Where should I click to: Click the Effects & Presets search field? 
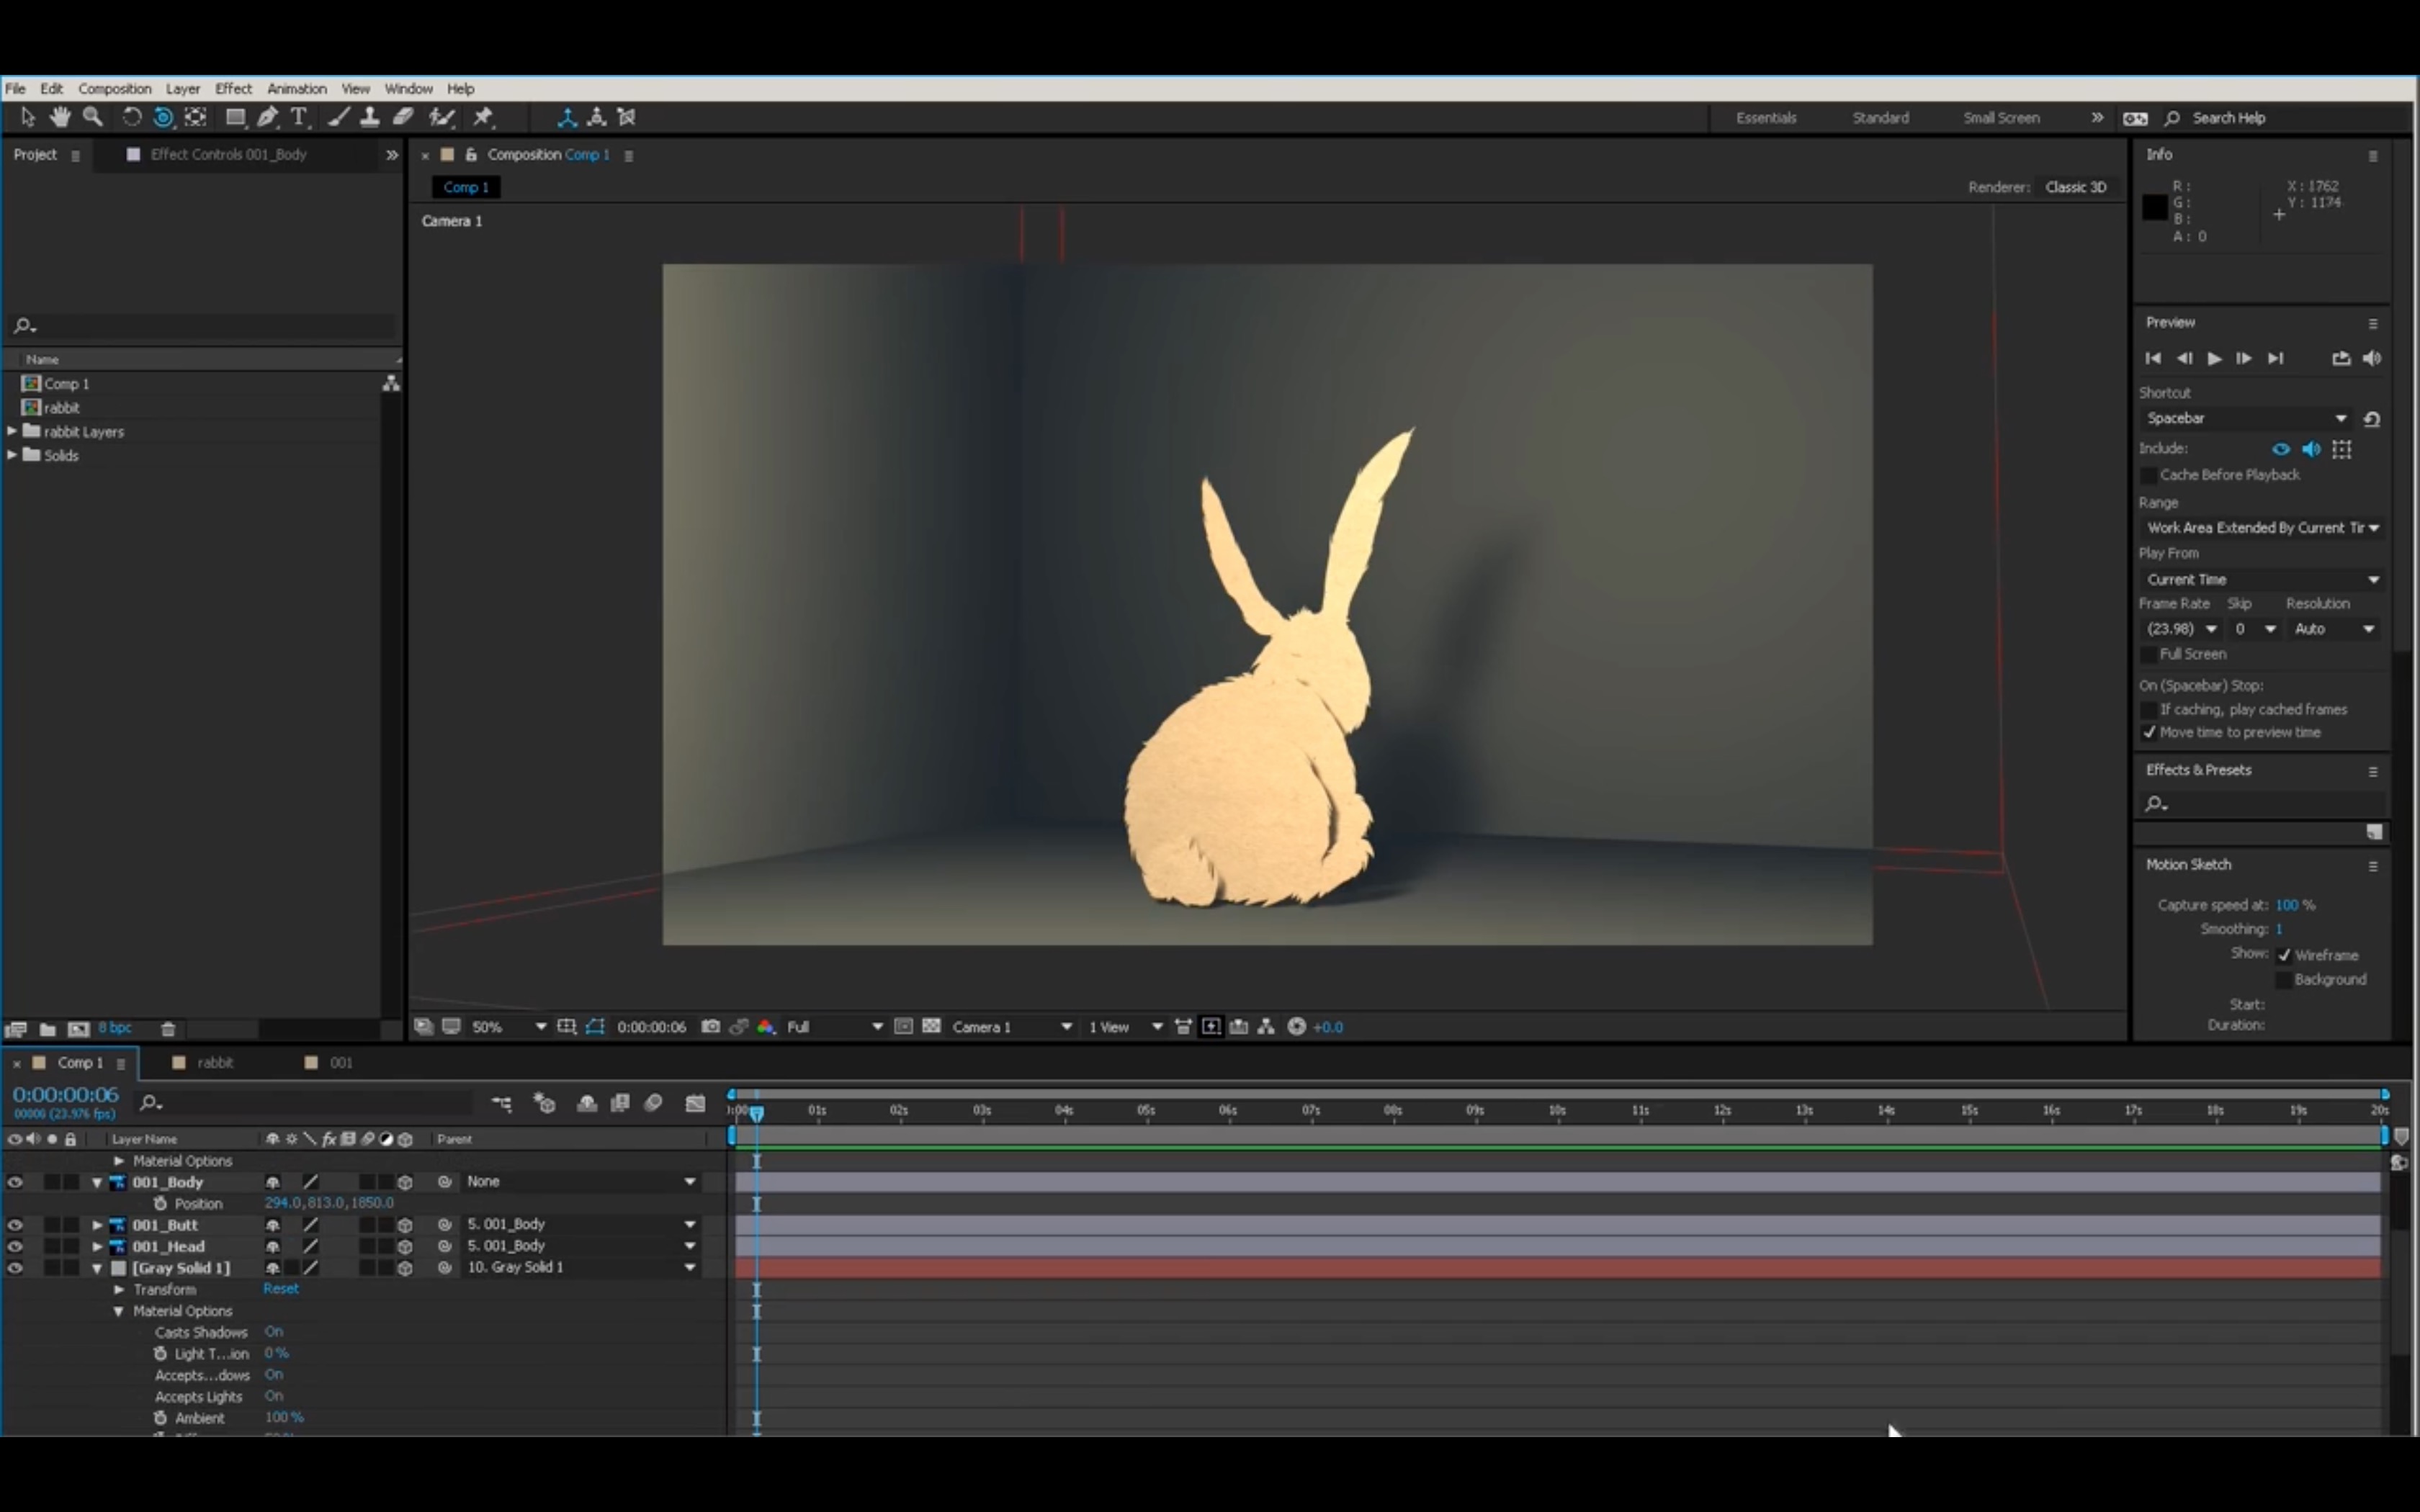click(2262, 803)
